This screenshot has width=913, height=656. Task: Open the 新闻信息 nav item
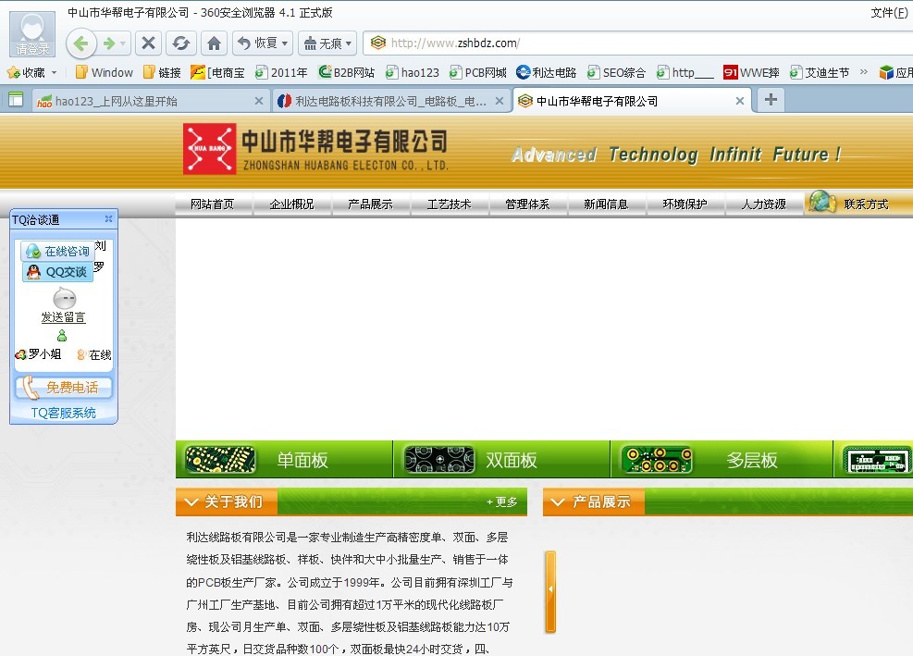606,204
